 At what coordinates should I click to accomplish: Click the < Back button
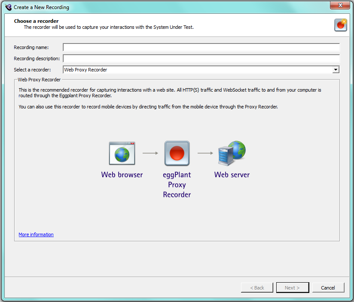click(x=257, y=288)
